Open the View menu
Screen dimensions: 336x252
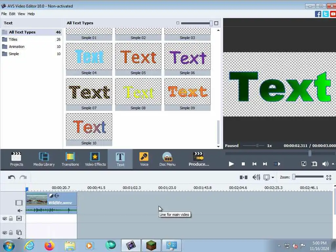pyautogui.click(x=21, y=14)
